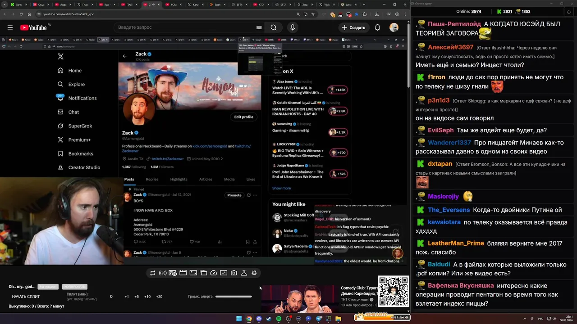Click the screen-with-eye icon in overlay toolbar

pos(173,273)
